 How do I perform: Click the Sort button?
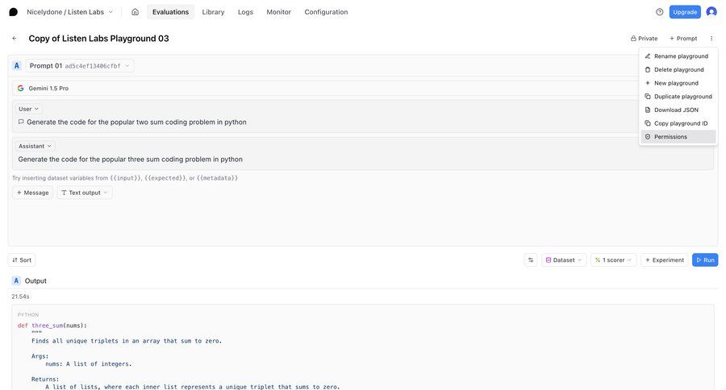point(22,260)
